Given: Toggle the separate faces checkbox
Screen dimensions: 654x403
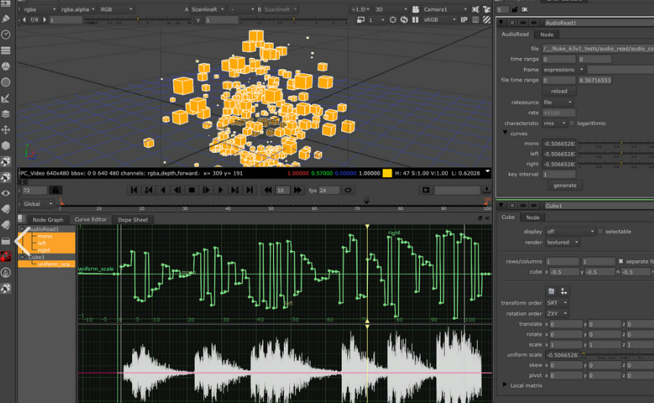Looking at the screenshot, I should [620, 261].
